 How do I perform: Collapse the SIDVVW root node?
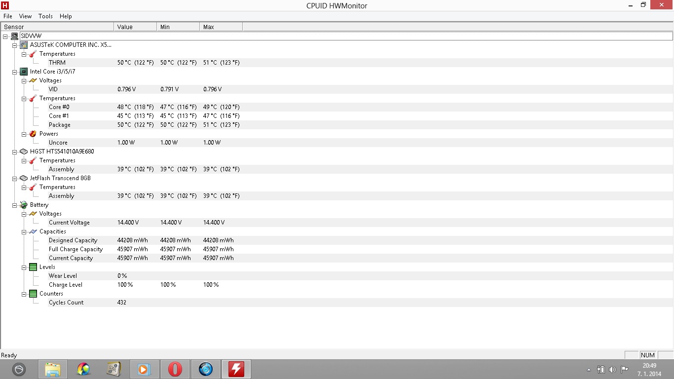pyautogui.click(x=5, y=36)
